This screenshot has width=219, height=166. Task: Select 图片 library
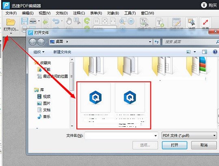(x=47, y=103)
